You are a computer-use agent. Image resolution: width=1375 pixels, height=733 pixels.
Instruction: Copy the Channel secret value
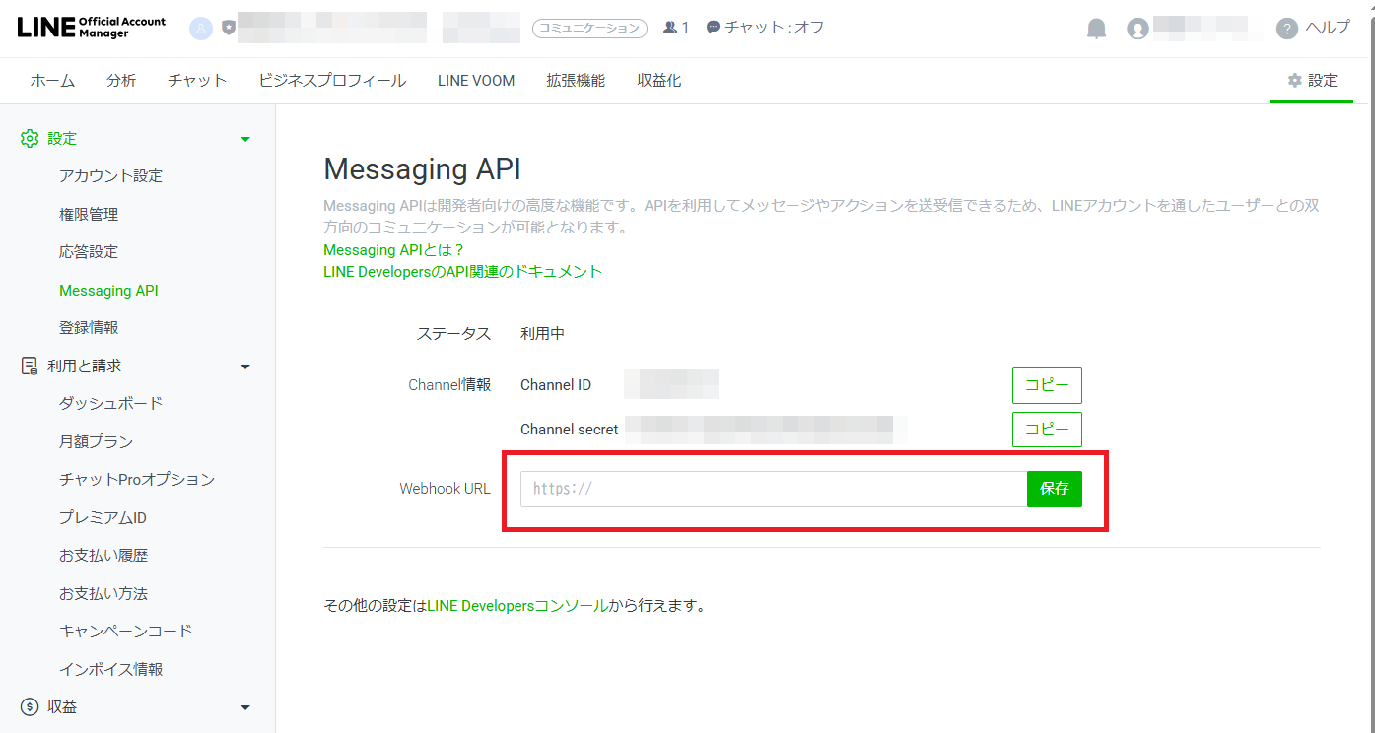1046,430
